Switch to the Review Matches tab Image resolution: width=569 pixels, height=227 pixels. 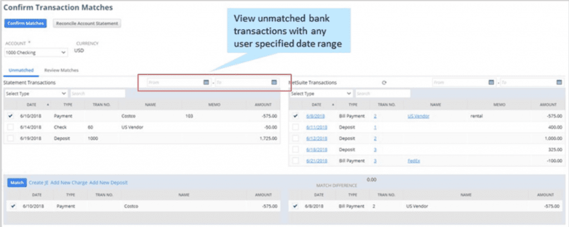pyautogui.click(x=61, y=71)
